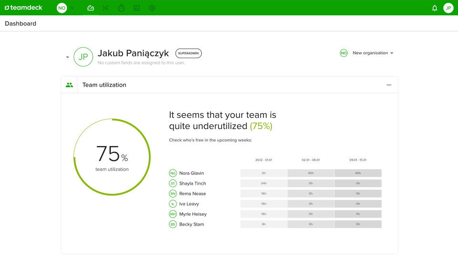Click the 75% team utilization ring
This screenshot has width=458, height=257.
point(112,157)
